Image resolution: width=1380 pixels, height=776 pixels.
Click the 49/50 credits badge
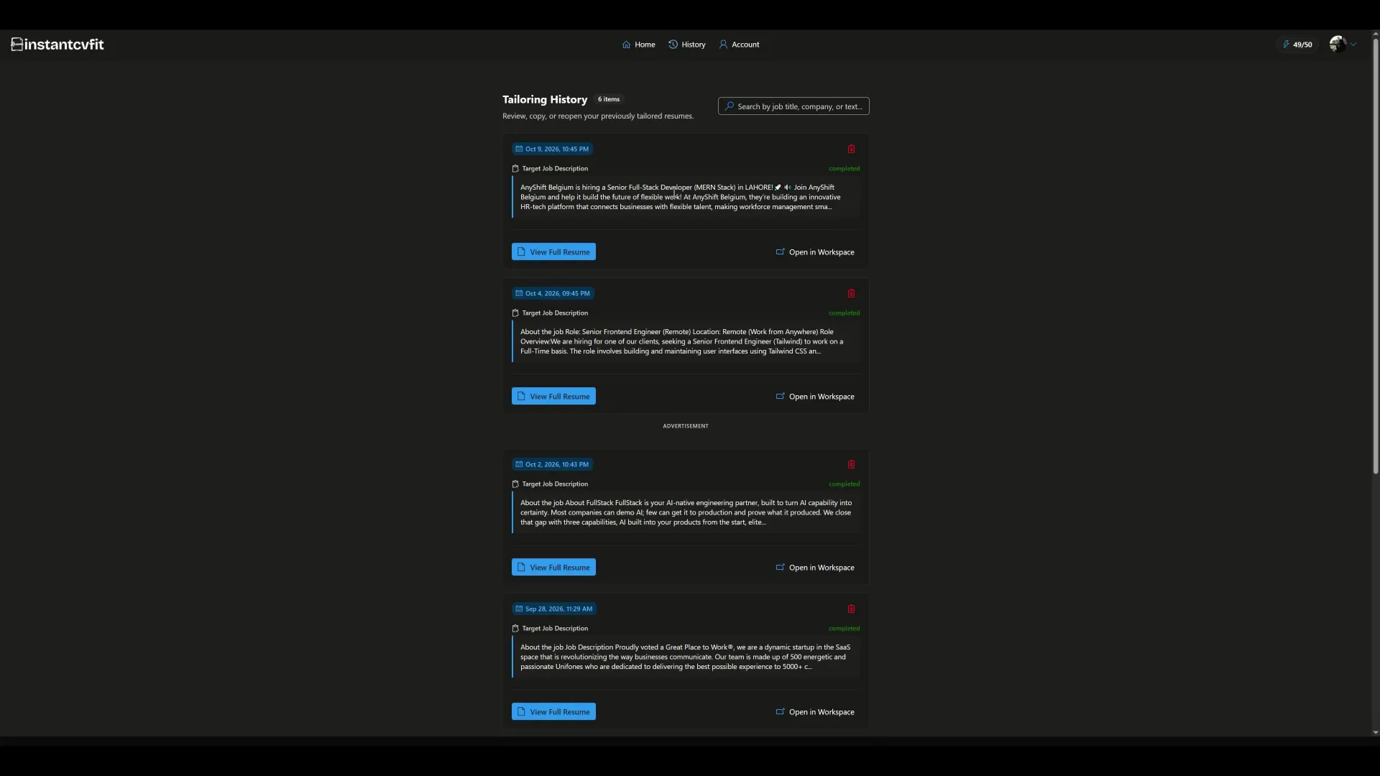pos(1297,45)
